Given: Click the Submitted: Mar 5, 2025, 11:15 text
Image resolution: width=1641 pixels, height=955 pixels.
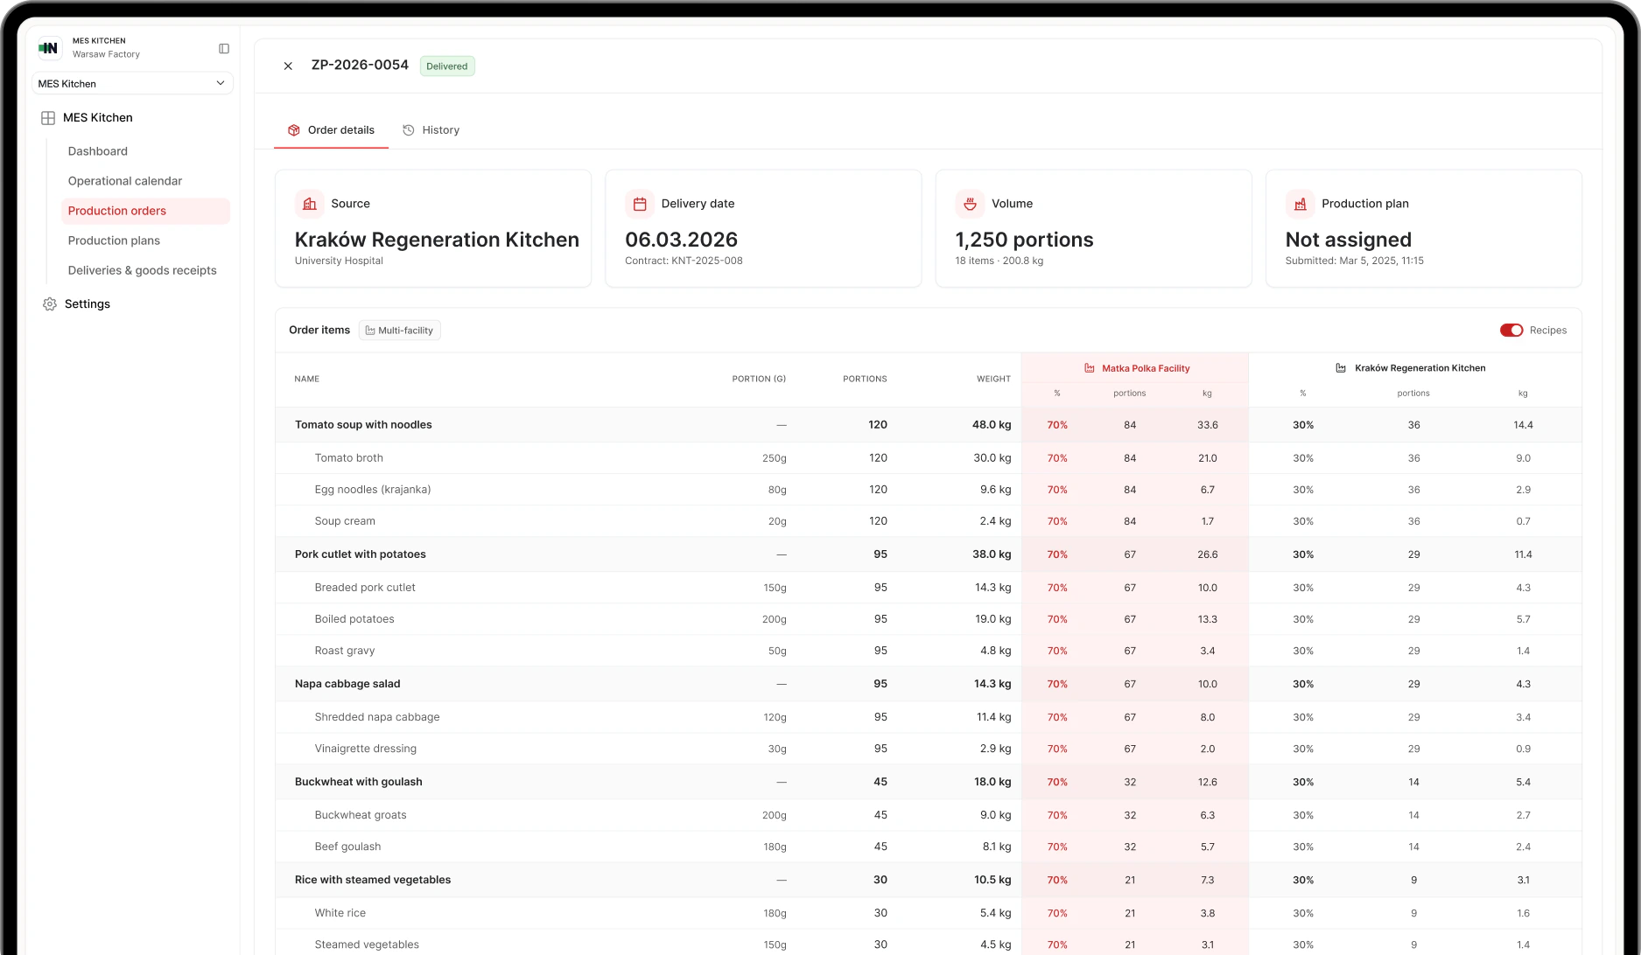Looking at the screenshot, I should [x=1354, y=261].
